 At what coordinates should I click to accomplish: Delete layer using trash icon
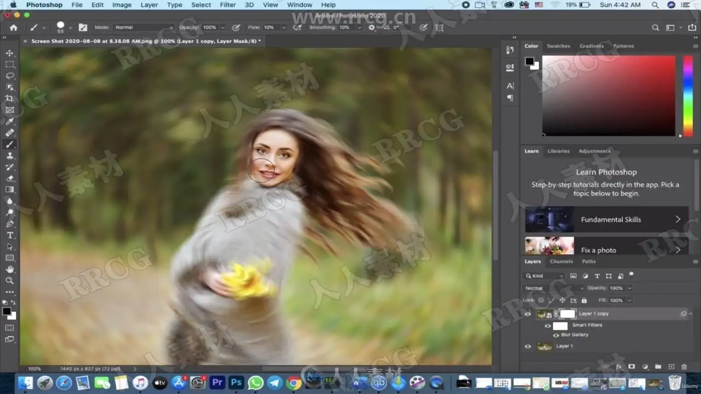tap(684, 367)
